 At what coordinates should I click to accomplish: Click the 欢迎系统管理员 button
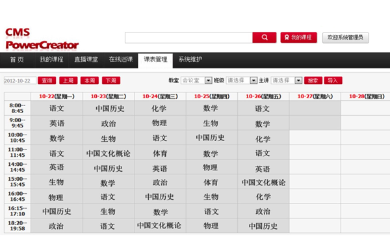click(x=346, y=38)
